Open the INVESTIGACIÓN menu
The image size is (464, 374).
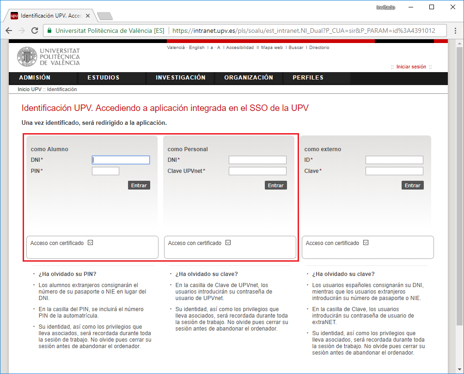tap(180, 78)
